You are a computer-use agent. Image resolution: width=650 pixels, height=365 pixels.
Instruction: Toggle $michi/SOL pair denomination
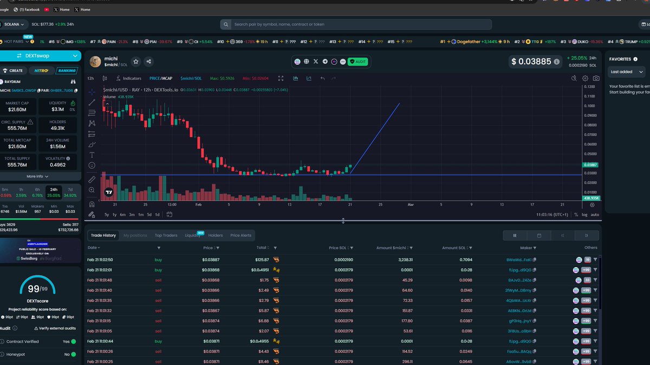191,78
